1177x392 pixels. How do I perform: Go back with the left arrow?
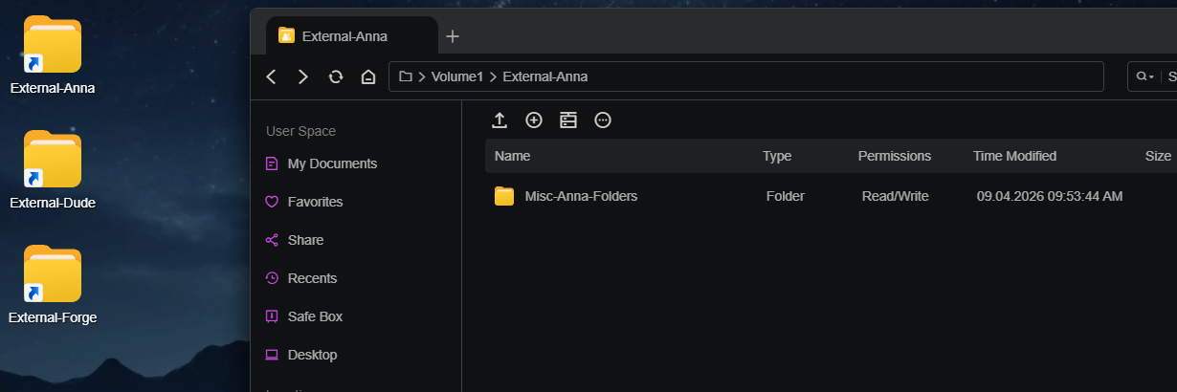(272, 76)
